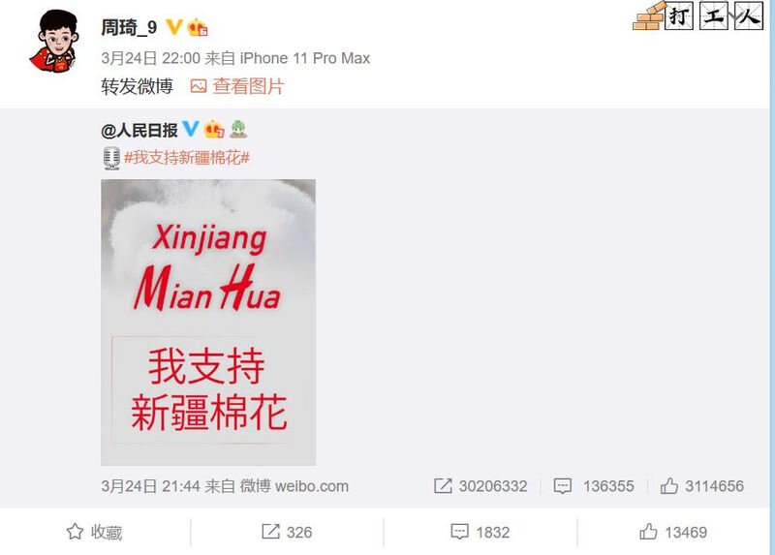Viewport: 775px width, 555px height.
Task: Click the picture icon before 查看图片
Action: point(199,86)
